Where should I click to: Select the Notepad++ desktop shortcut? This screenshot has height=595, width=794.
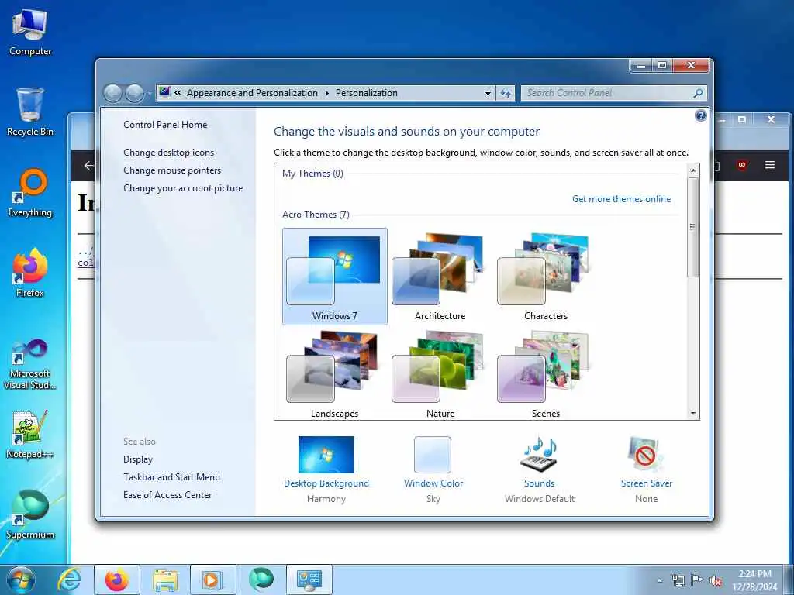click(x=30, y=435)
